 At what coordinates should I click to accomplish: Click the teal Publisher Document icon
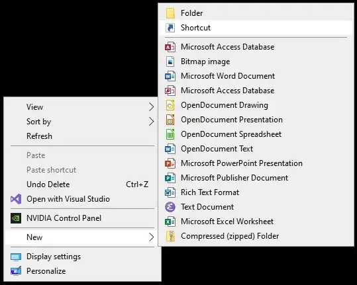pos(170,178)
